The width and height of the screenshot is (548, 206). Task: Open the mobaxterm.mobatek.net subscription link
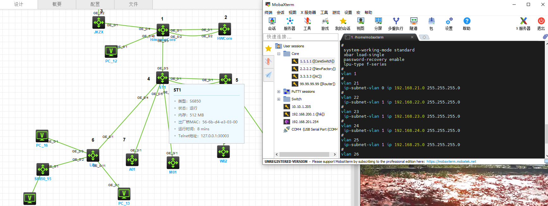point(451,162)
